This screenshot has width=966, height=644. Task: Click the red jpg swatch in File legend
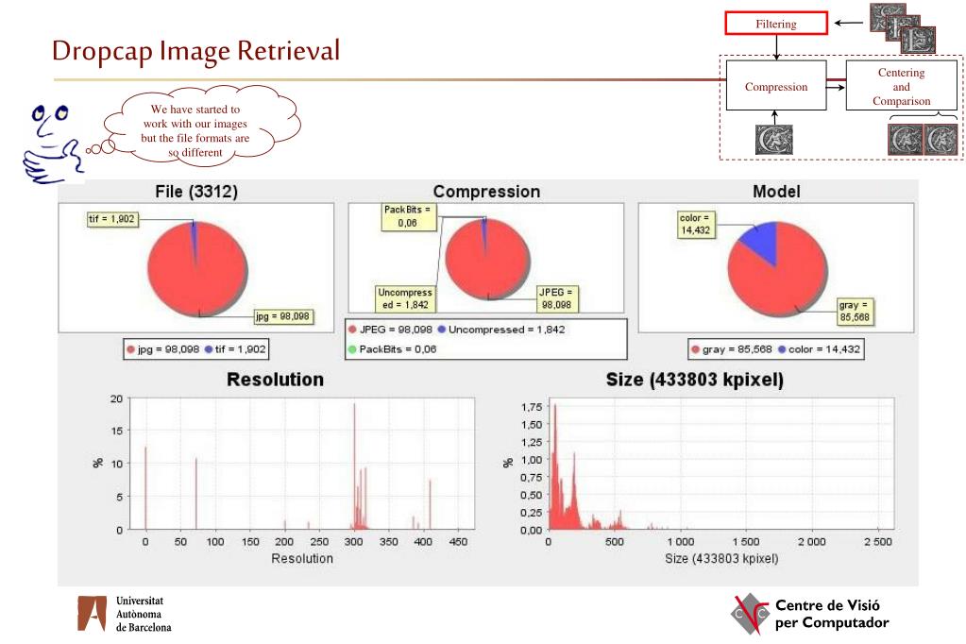(x=130, y=349)
